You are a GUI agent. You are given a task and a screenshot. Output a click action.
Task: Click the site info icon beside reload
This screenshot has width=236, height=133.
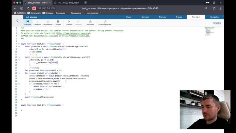coord(22,8)
